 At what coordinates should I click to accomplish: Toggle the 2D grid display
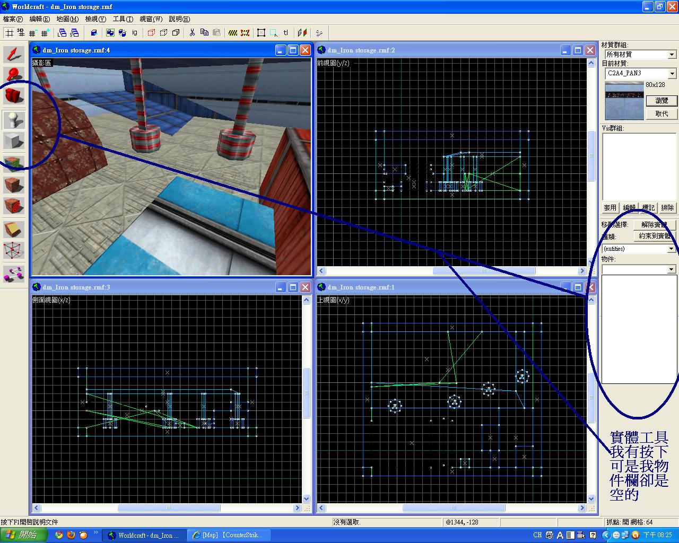(9, 33)
